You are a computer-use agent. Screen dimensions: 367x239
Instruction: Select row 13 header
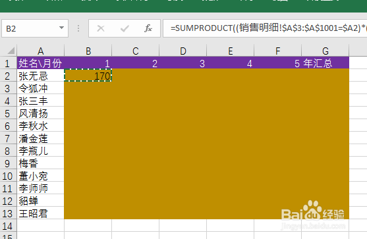tap(9, 213)
